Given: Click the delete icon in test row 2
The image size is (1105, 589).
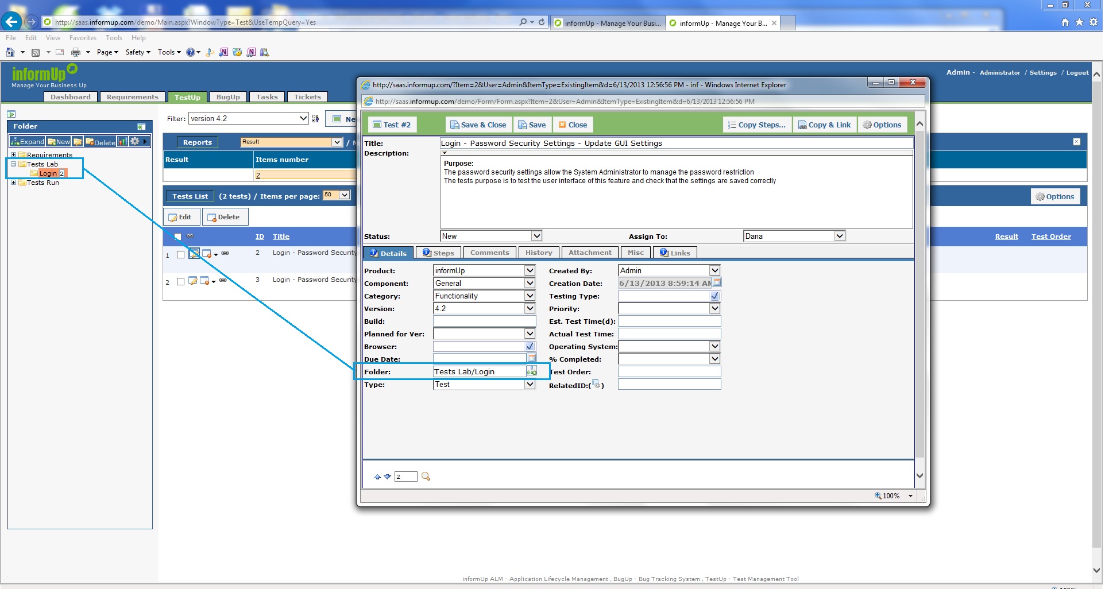Looking at the screenshot, I should click(204, 281).
